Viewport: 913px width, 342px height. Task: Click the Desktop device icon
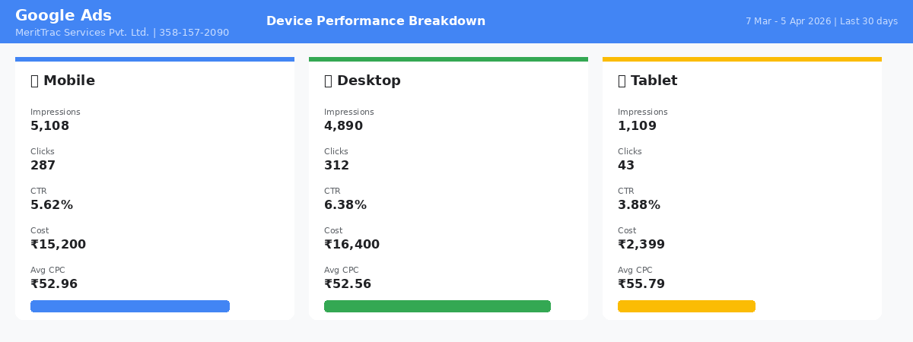pyautogui.click(x=328, y=81)
